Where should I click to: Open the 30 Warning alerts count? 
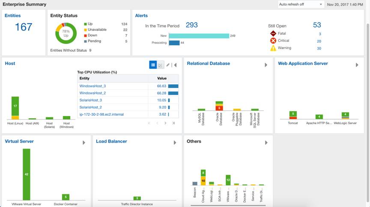click(x=319, y=48)
